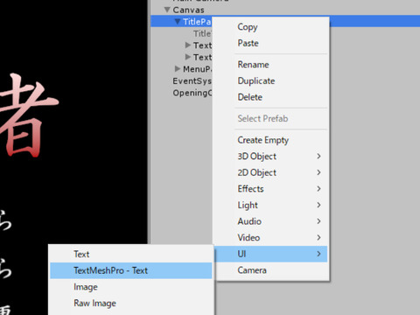Click the chevron arrow beside Light
This screenshot has width=420, height=315.
point(318,205)
